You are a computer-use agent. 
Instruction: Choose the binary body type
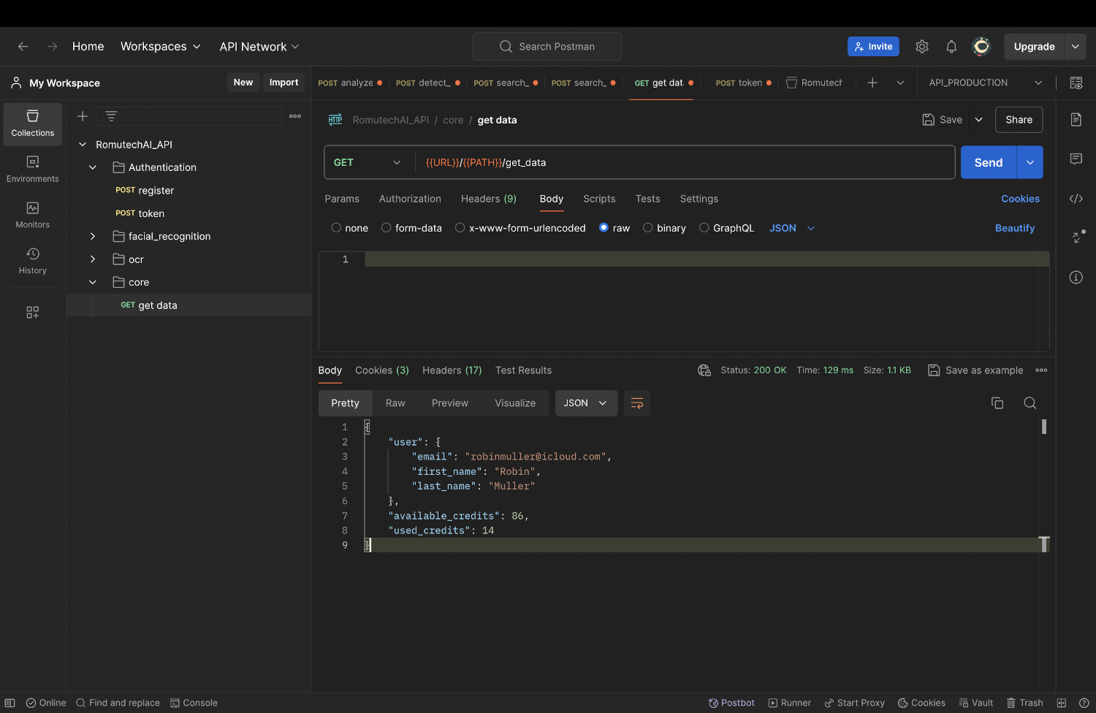[x=648, y=228]
